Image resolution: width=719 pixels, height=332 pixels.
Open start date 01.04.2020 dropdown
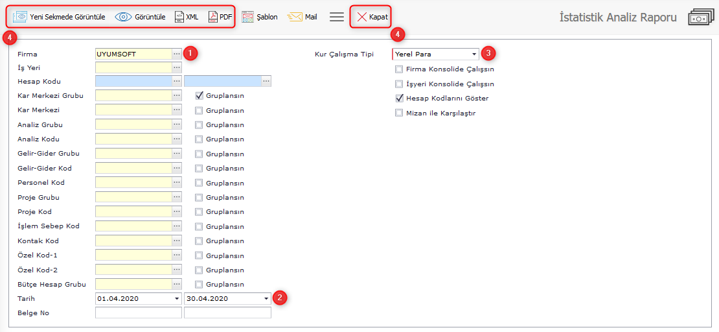[x=177, y=299]
